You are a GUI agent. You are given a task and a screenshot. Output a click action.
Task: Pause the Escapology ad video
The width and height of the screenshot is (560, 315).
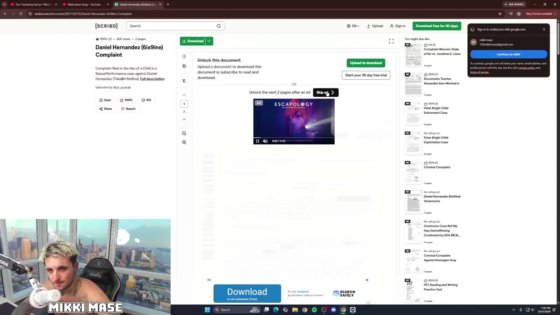coord(258,141)
